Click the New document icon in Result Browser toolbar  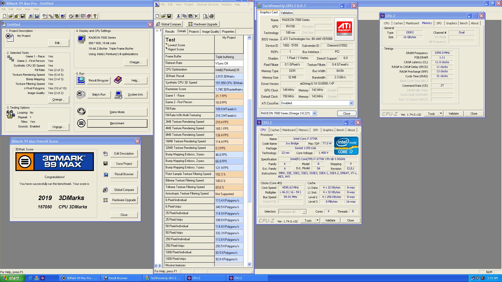[x=157, y=16]
